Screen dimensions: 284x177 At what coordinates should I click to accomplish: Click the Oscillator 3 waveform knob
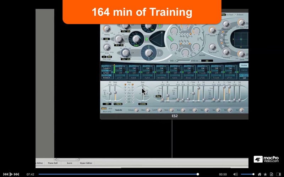tap(149, 53)
